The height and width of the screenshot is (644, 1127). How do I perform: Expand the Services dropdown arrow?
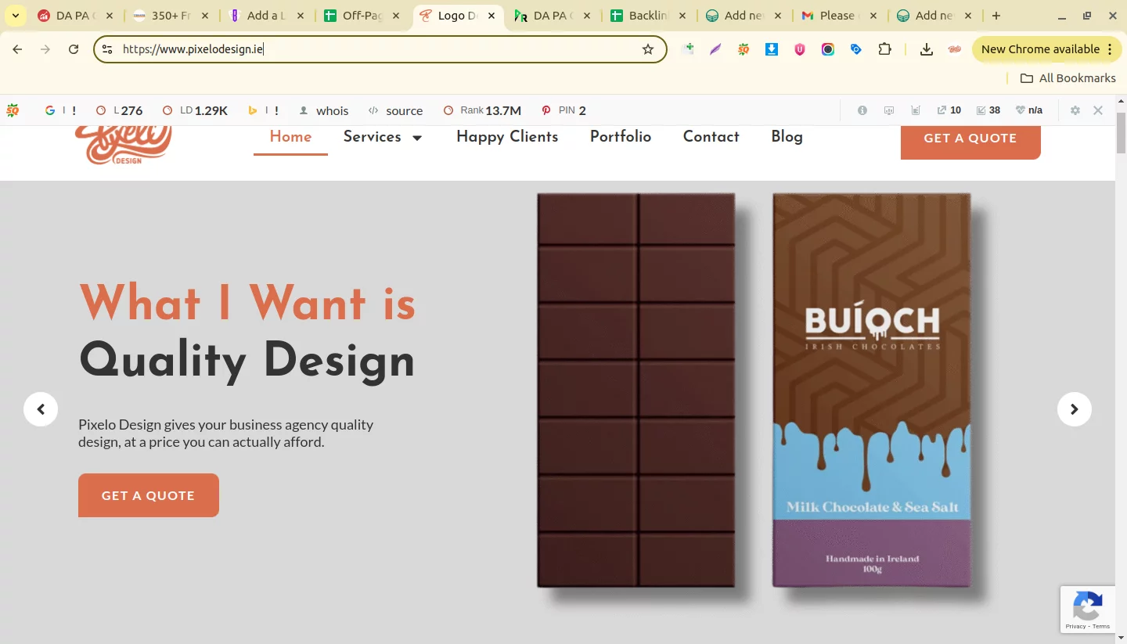click(417, 139)
